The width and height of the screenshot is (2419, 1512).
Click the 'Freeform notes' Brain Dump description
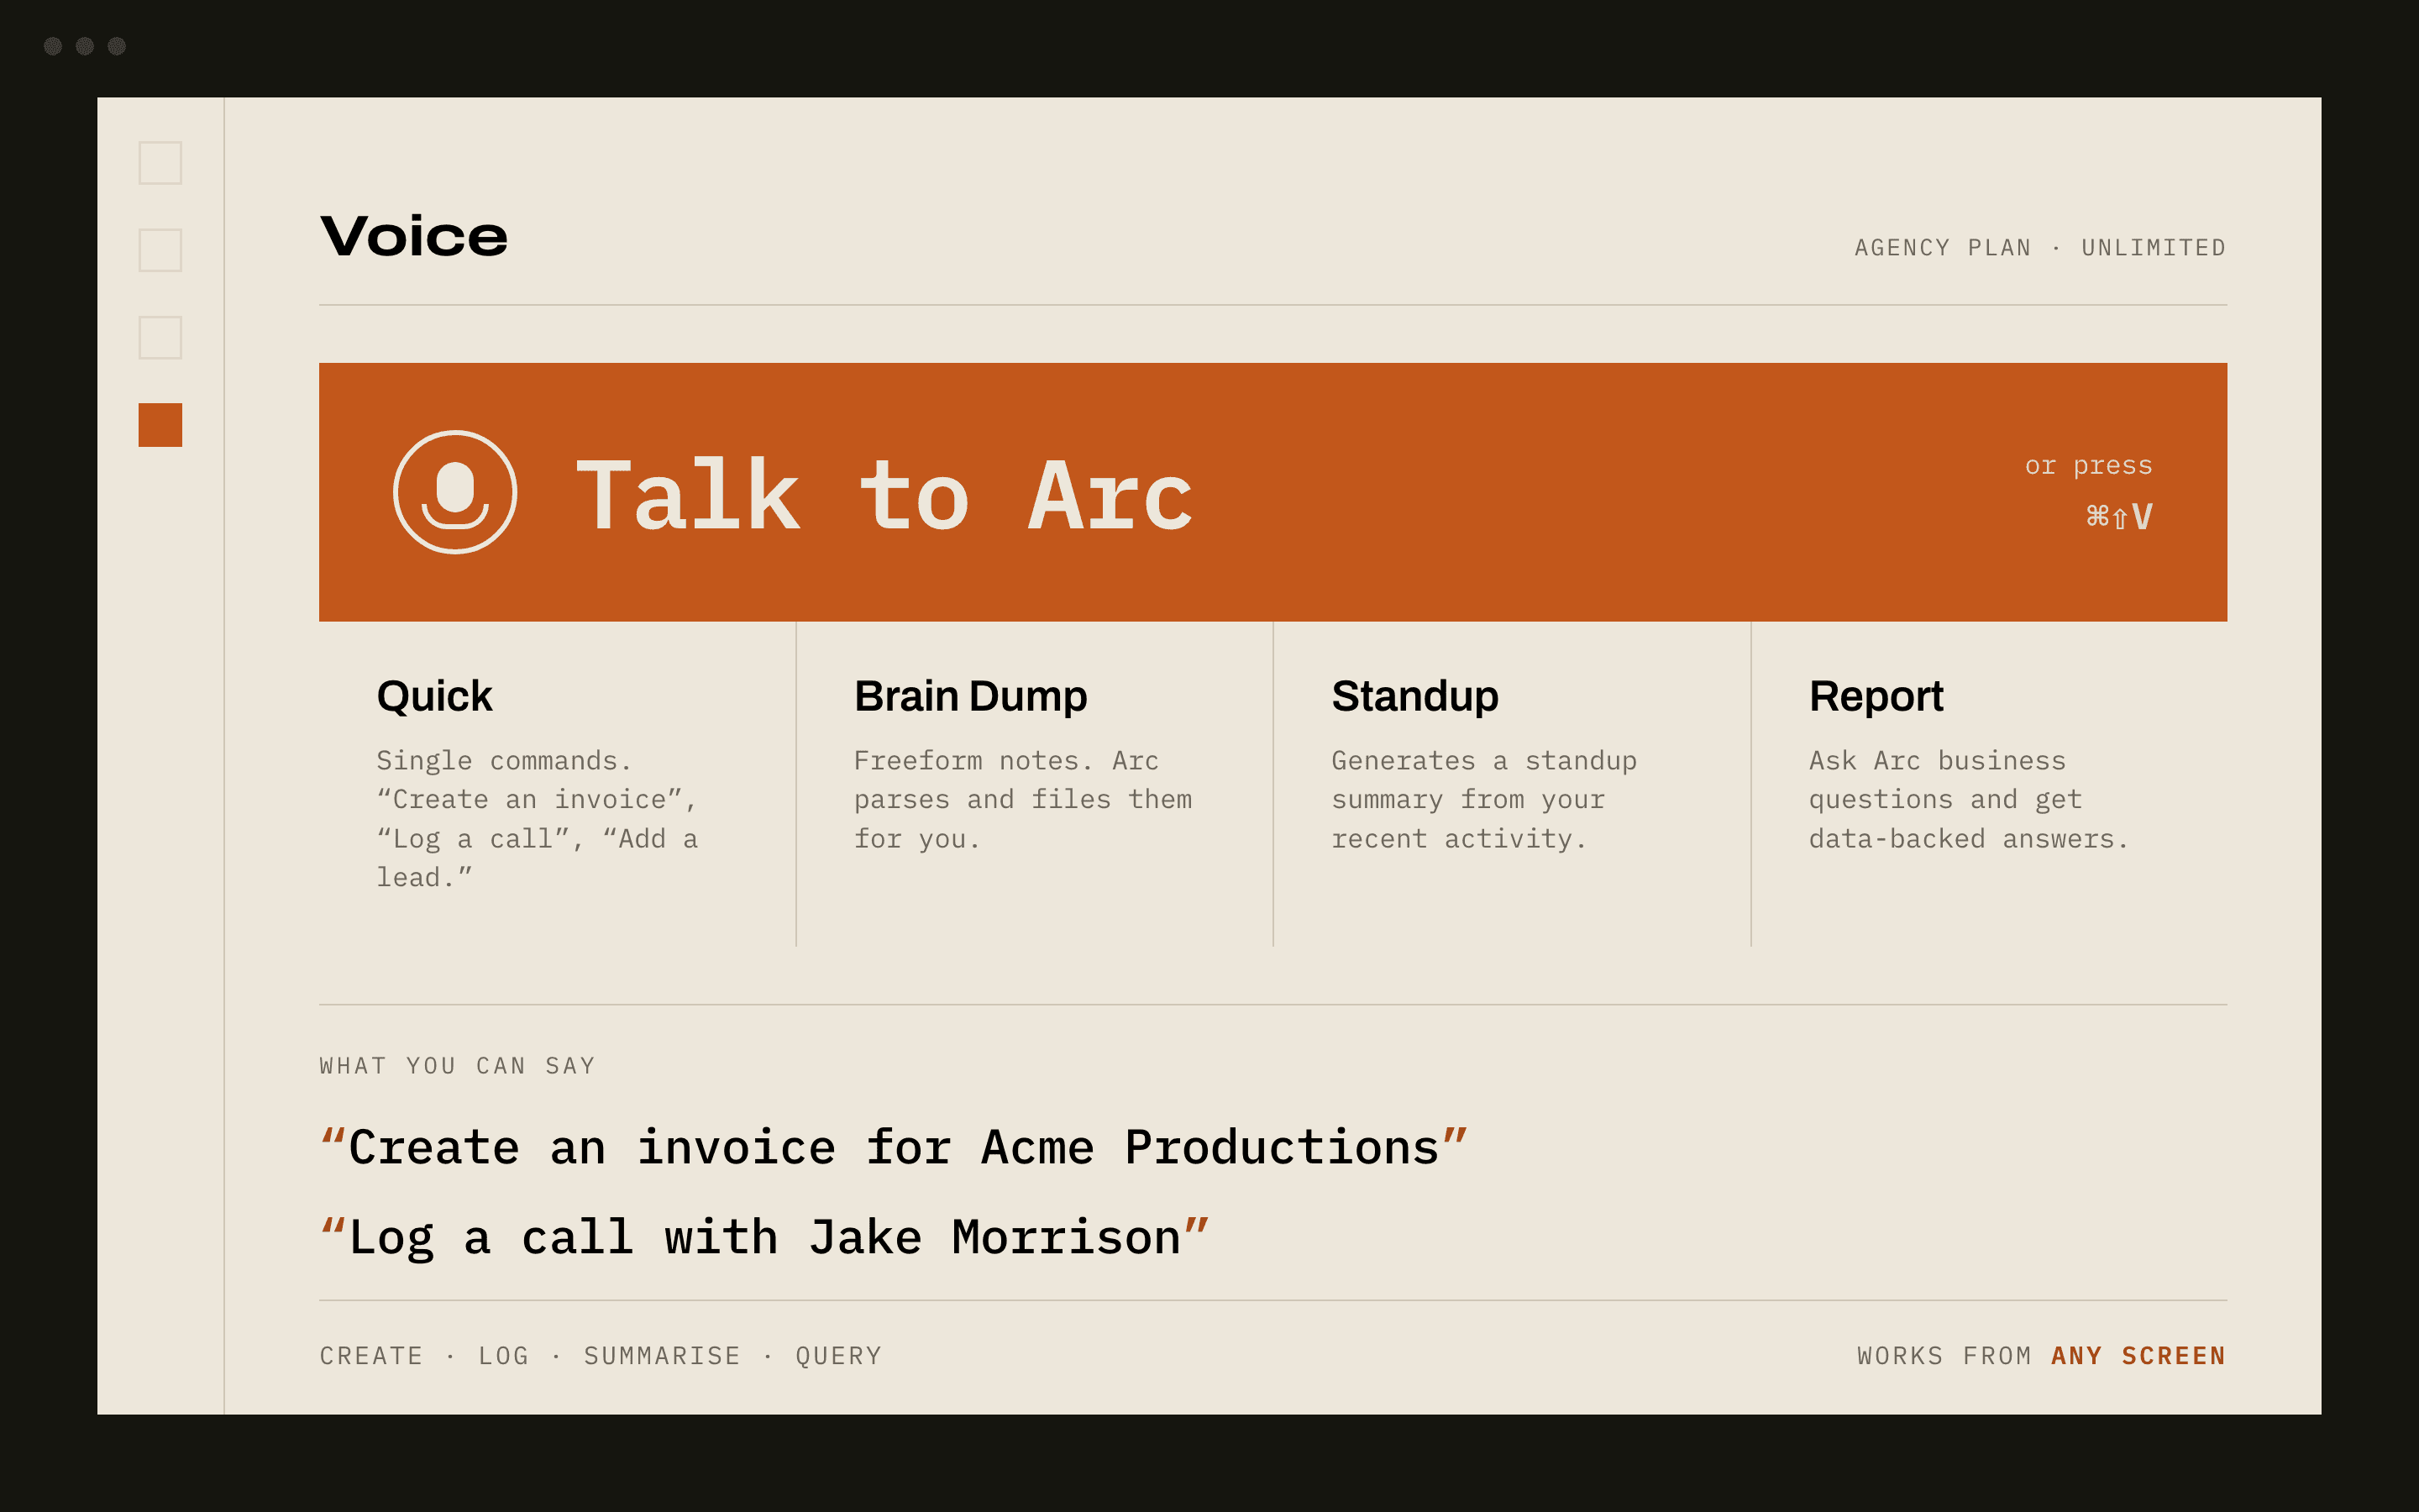coord(1022,800)
